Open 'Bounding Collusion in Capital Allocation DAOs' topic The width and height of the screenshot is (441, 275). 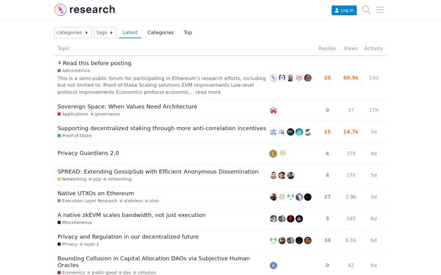point(154,262)
